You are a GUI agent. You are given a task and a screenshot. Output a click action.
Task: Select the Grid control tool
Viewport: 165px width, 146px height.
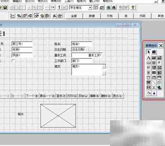click(x=154, y=72)
